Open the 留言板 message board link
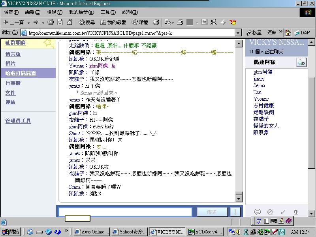316x237 pixels. [13, 54]
